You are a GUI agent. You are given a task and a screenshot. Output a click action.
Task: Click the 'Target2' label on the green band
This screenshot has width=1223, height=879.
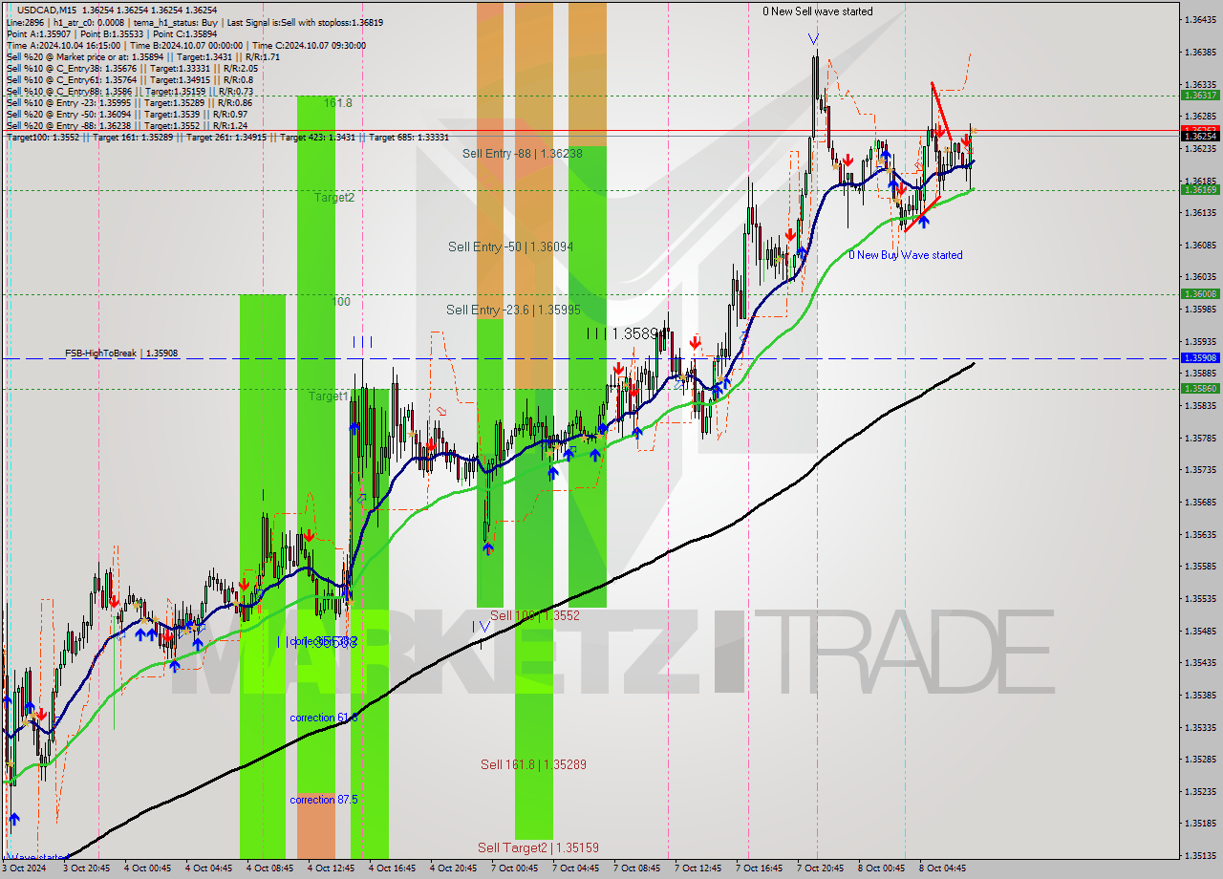click(334, 198)
